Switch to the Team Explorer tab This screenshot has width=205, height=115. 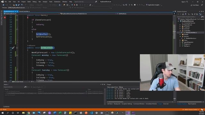pos(192,104)
